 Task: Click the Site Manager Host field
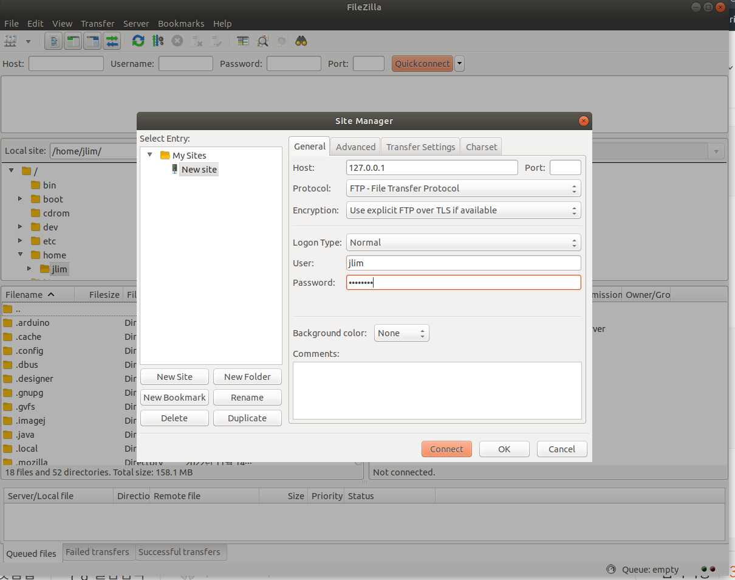pyautogui.click(x=432, y=168)
